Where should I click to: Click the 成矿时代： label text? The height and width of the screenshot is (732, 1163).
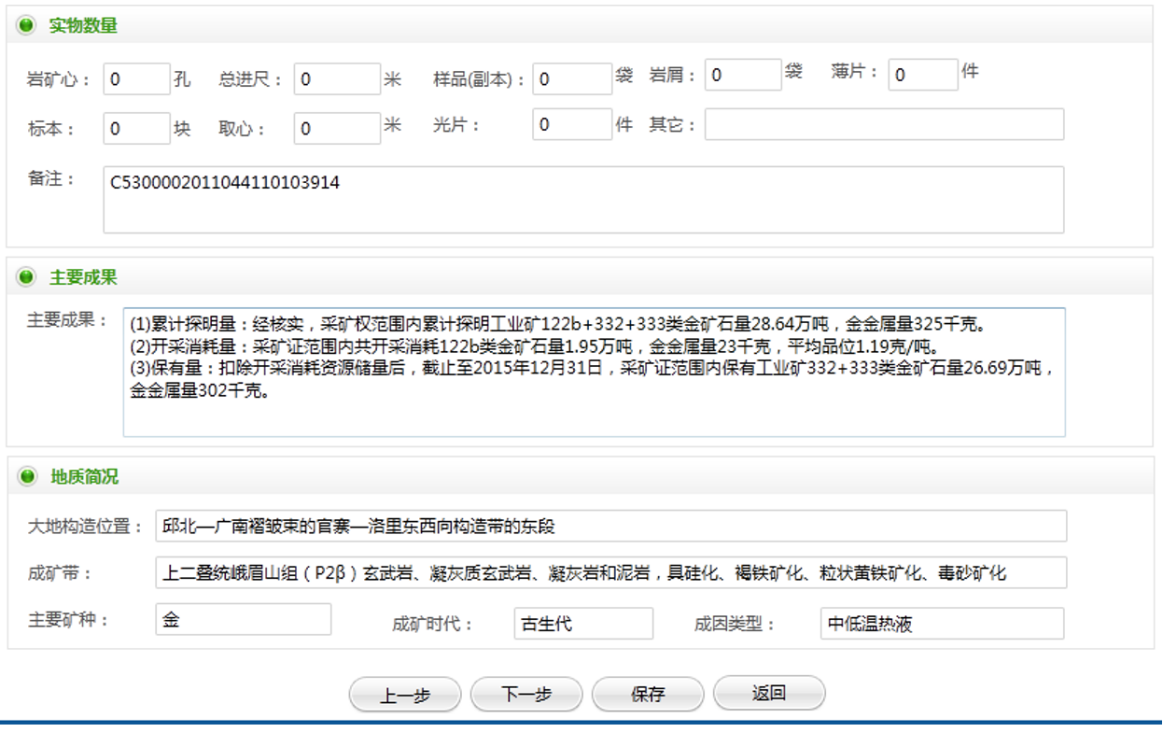[433, 624]
